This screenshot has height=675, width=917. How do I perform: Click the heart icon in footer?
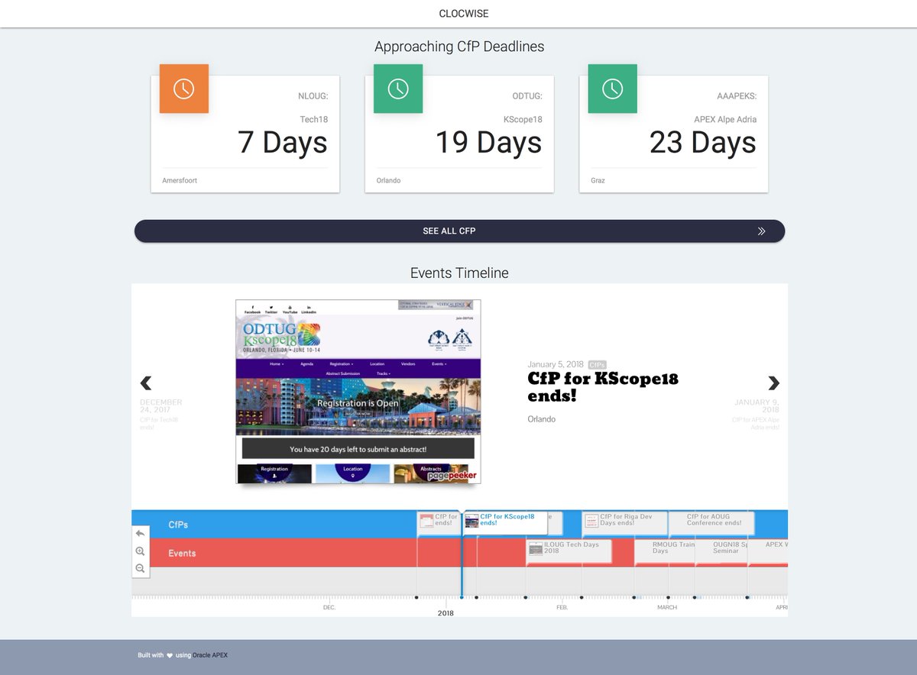point(170,655)
